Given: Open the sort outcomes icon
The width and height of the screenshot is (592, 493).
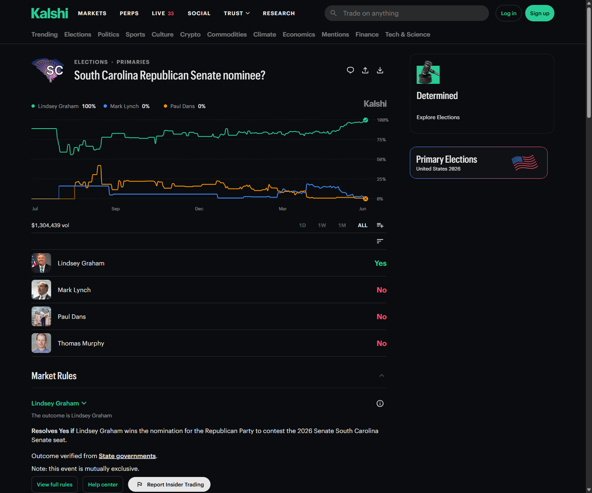Looking at the screenshot, I should (x=380, y=241).
